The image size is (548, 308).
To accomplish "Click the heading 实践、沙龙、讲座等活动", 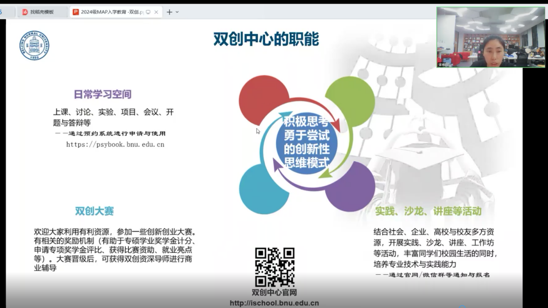I will [428, 212].
